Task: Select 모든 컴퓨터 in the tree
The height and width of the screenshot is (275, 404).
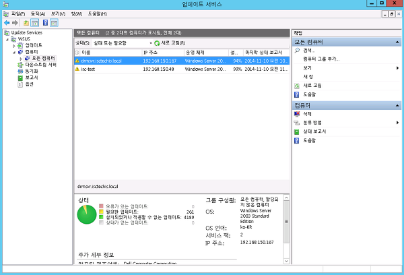Action: coord(43,58)
